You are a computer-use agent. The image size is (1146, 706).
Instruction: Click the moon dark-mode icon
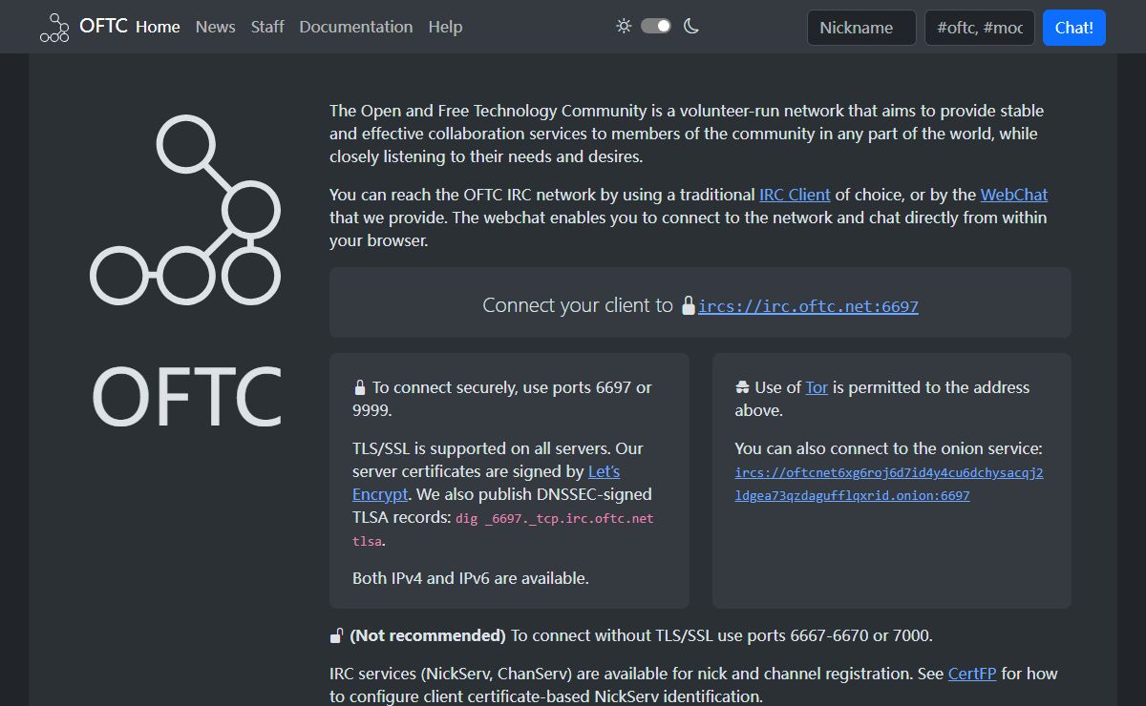coord(691,26)
